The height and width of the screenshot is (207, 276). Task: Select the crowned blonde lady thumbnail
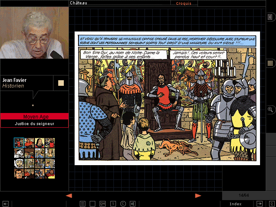tap(50, 153)
